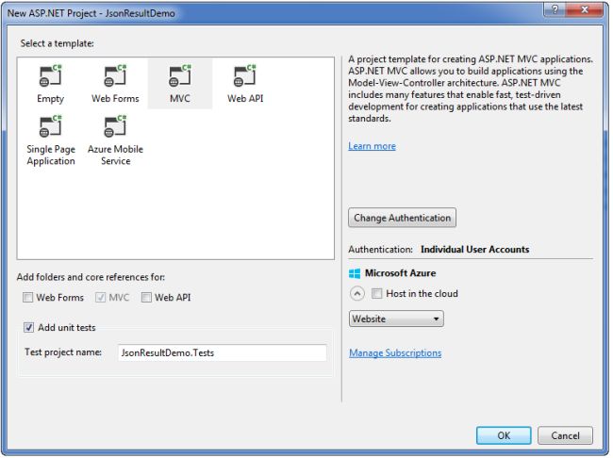Choose the Single Page Application template
Screen dimensions: 613x458
[50, 140]
